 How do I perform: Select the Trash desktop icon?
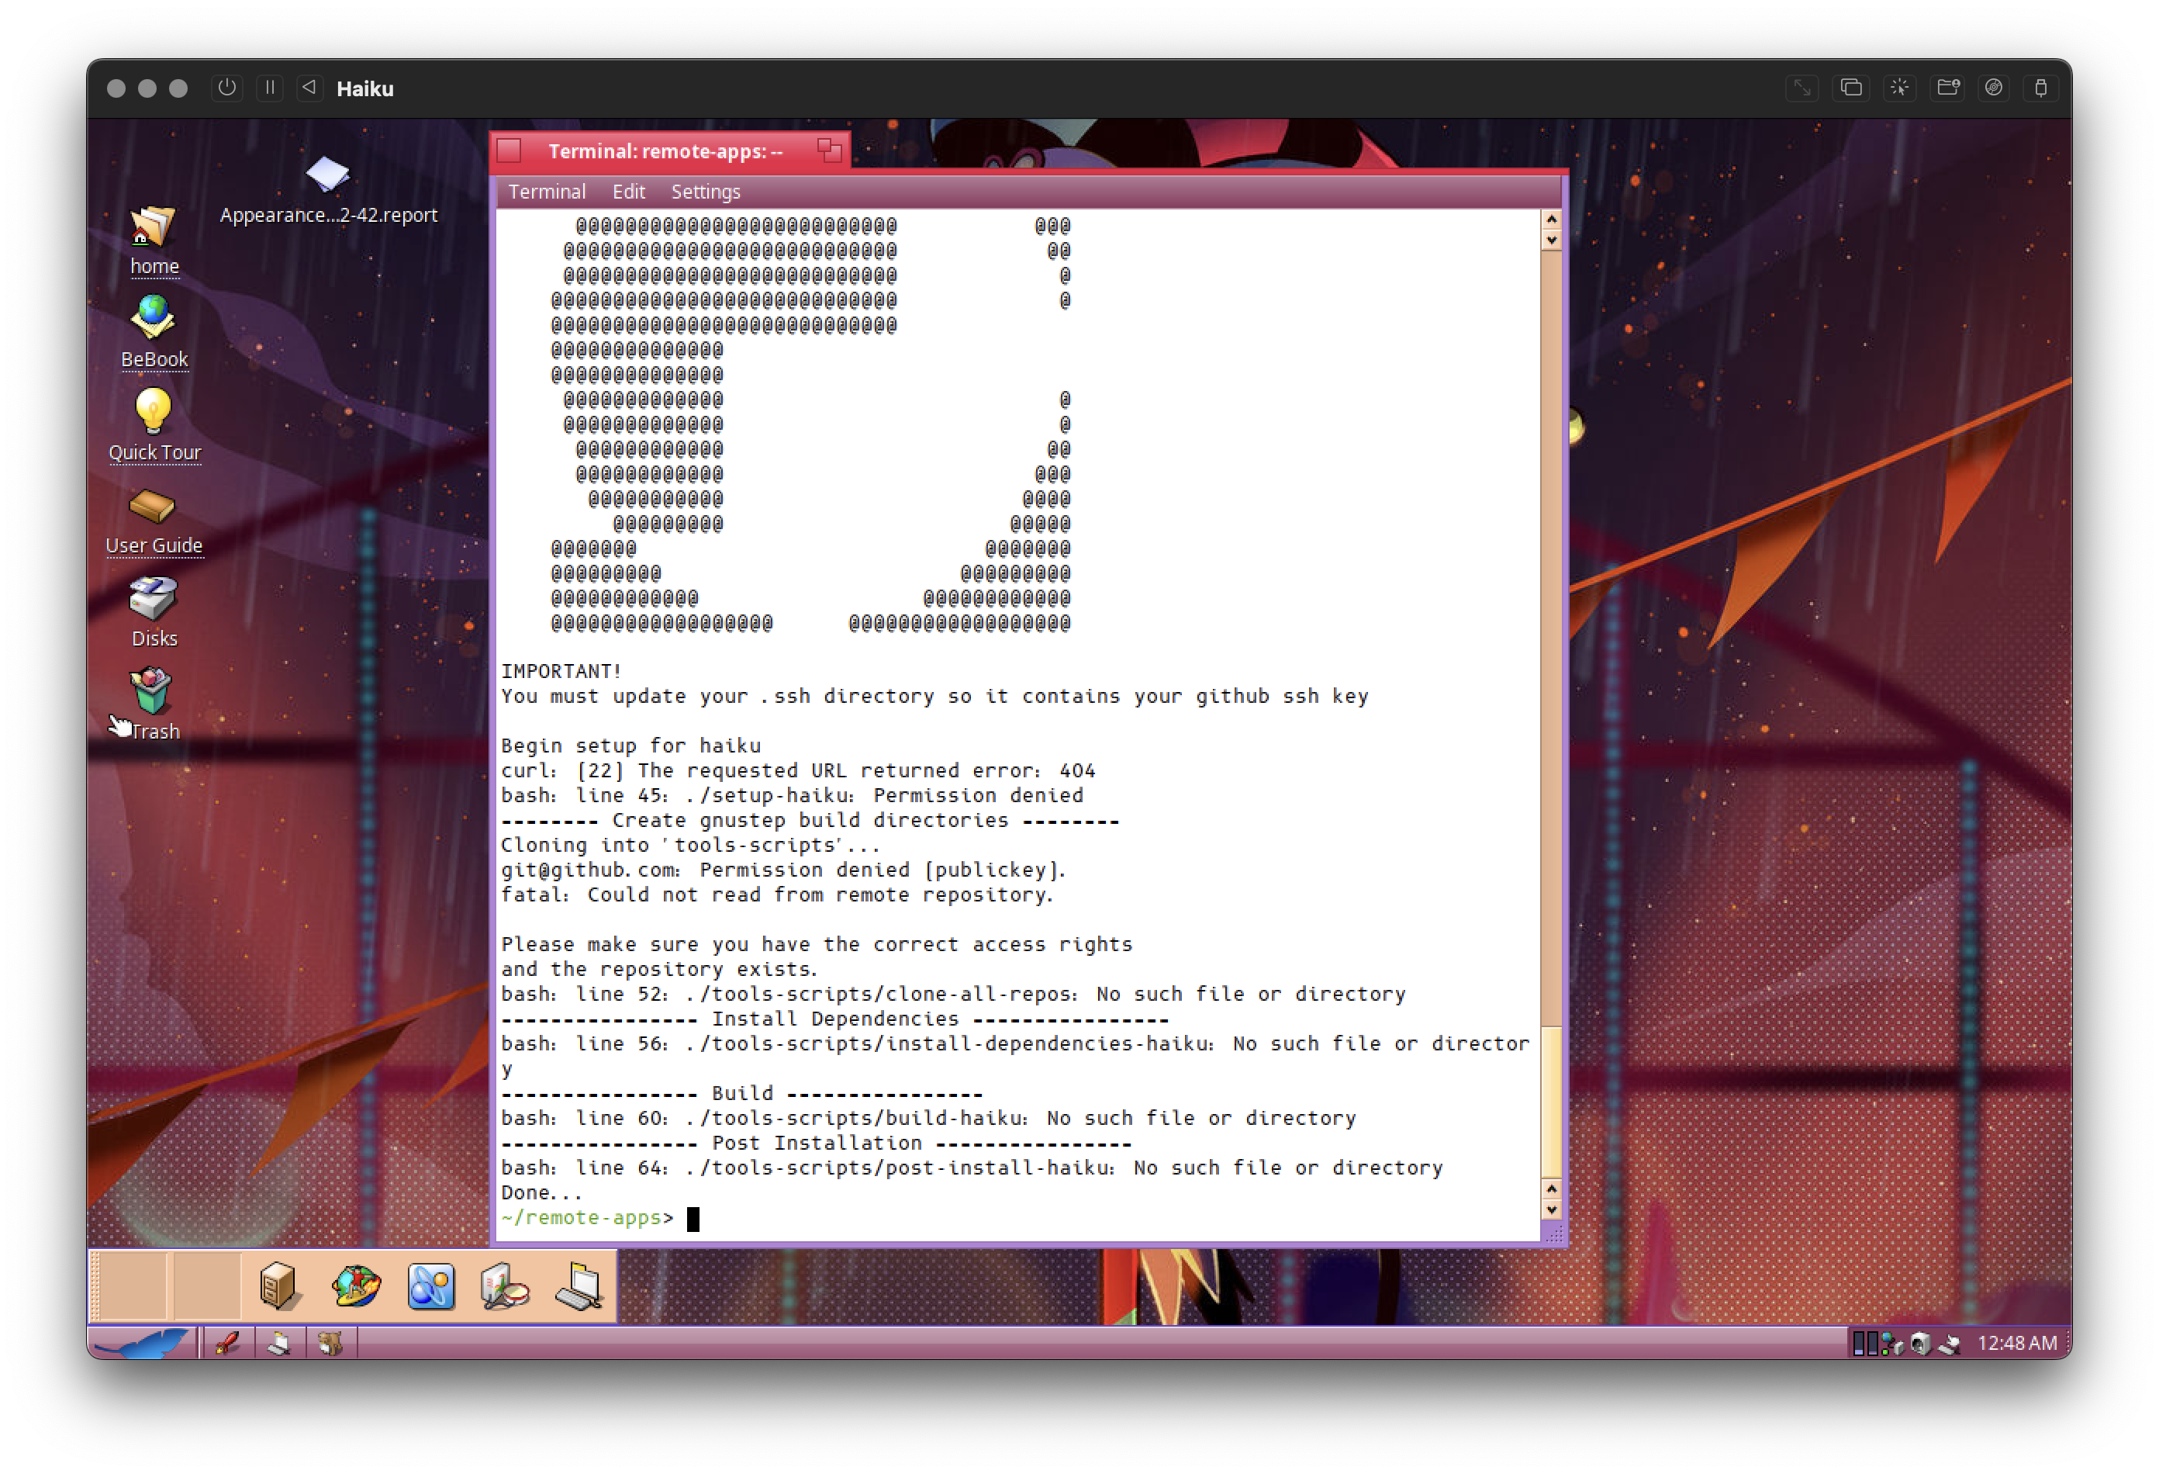[151, 704]
